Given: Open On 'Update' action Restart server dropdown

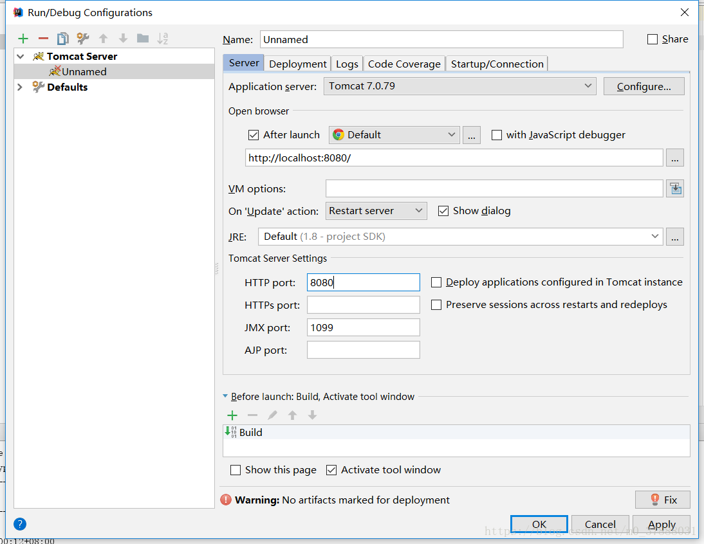Looking at the screenshot, I should tap(376, 211).
